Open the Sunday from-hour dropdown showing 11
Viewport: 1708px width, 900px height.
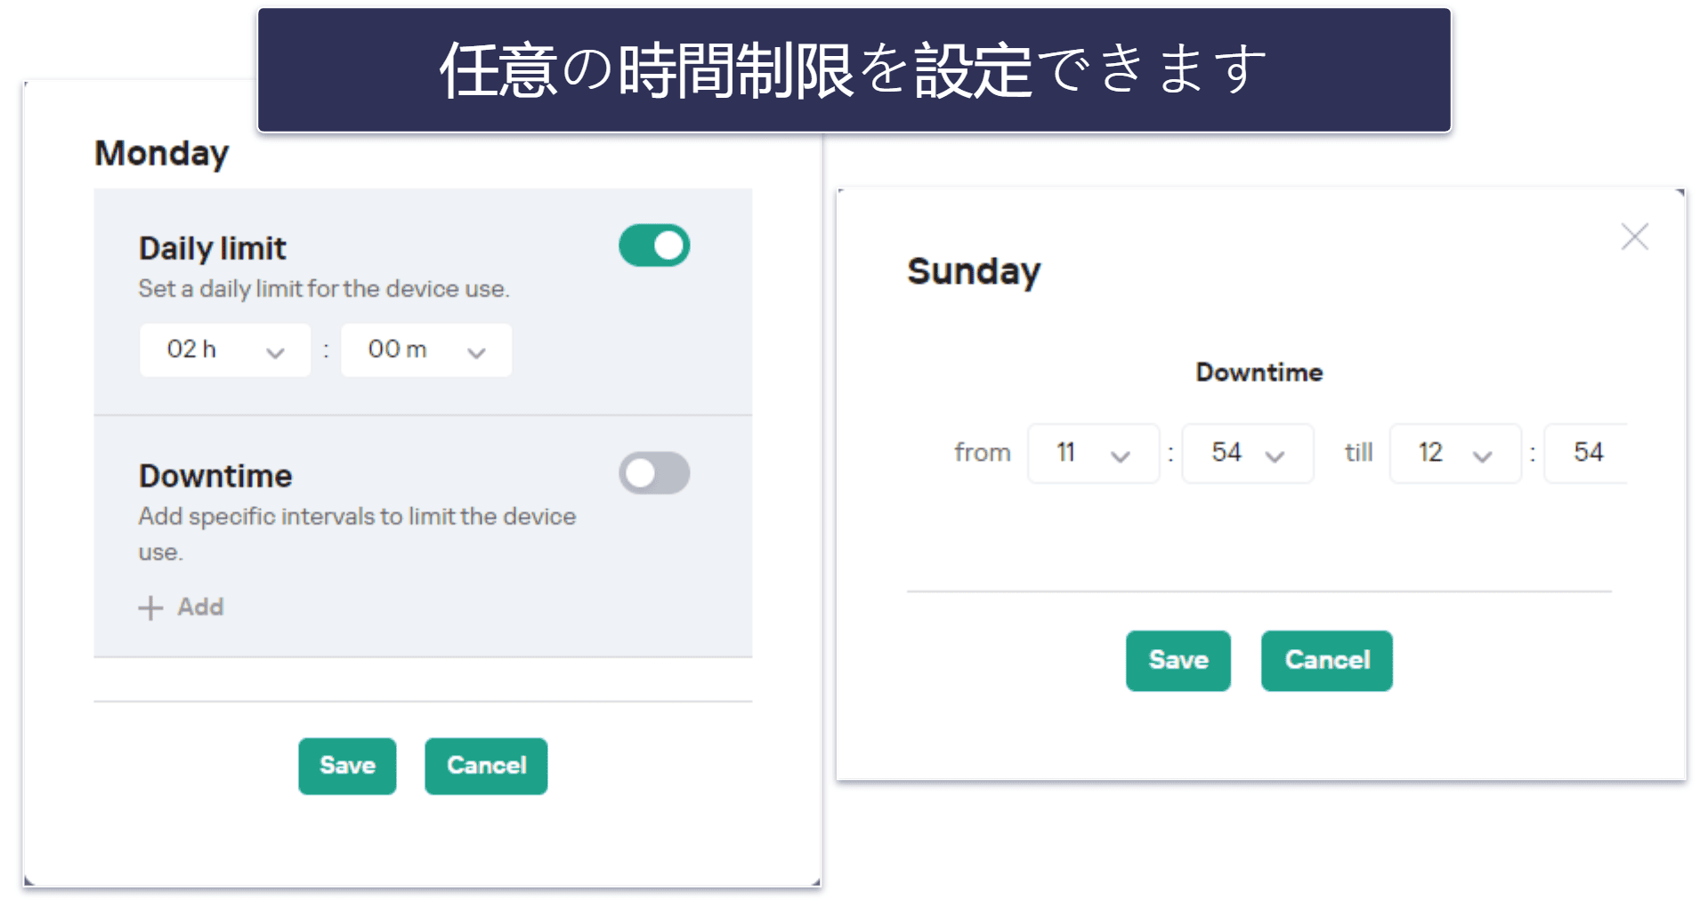(1093, 454)
